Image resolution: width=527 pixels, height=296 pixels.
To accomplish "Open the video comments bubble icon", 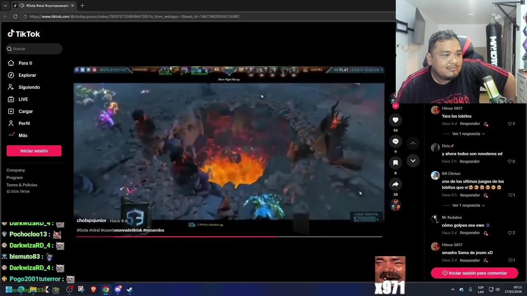I will tap(395, 141).
